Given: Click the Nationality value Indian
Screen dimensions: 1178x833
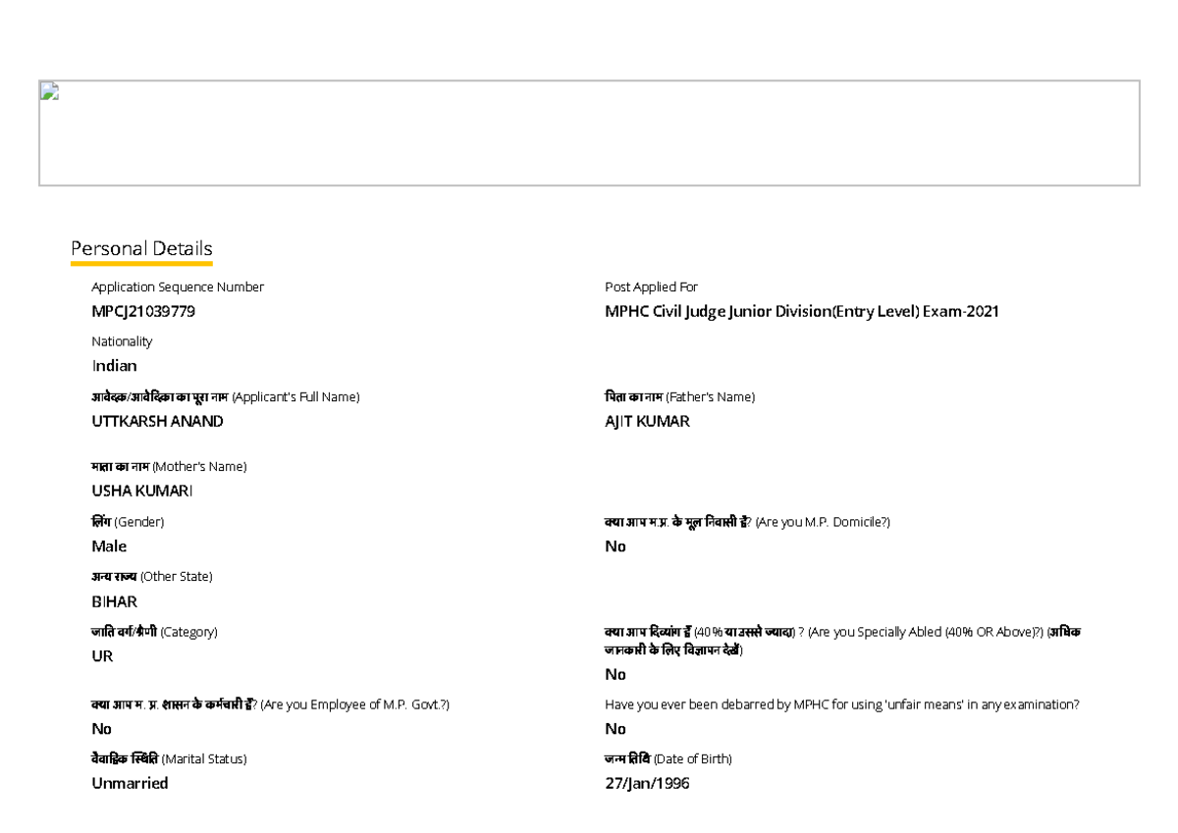Looking at the screenshot, I should [114, 366].
